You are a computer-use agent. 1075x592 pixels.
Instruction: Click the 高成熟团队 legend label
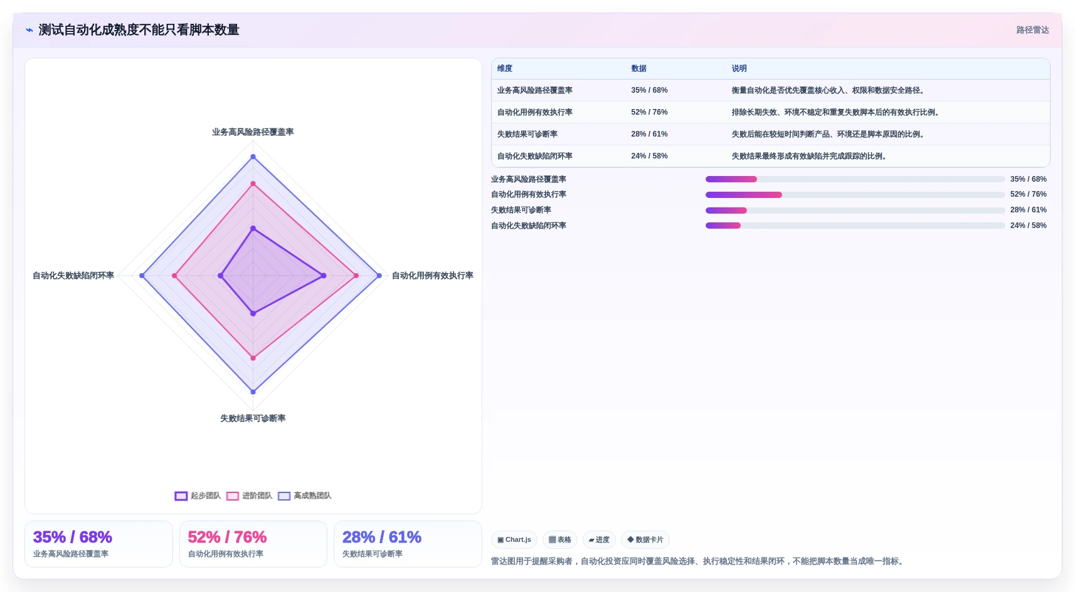tap(312, 496)
